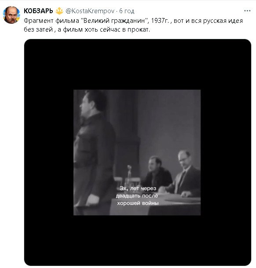This screenshot has height=268, width=256.
Task: Click the words 'сейчас в прокат' ending the tweet
Action: click(x=125, y=29)
